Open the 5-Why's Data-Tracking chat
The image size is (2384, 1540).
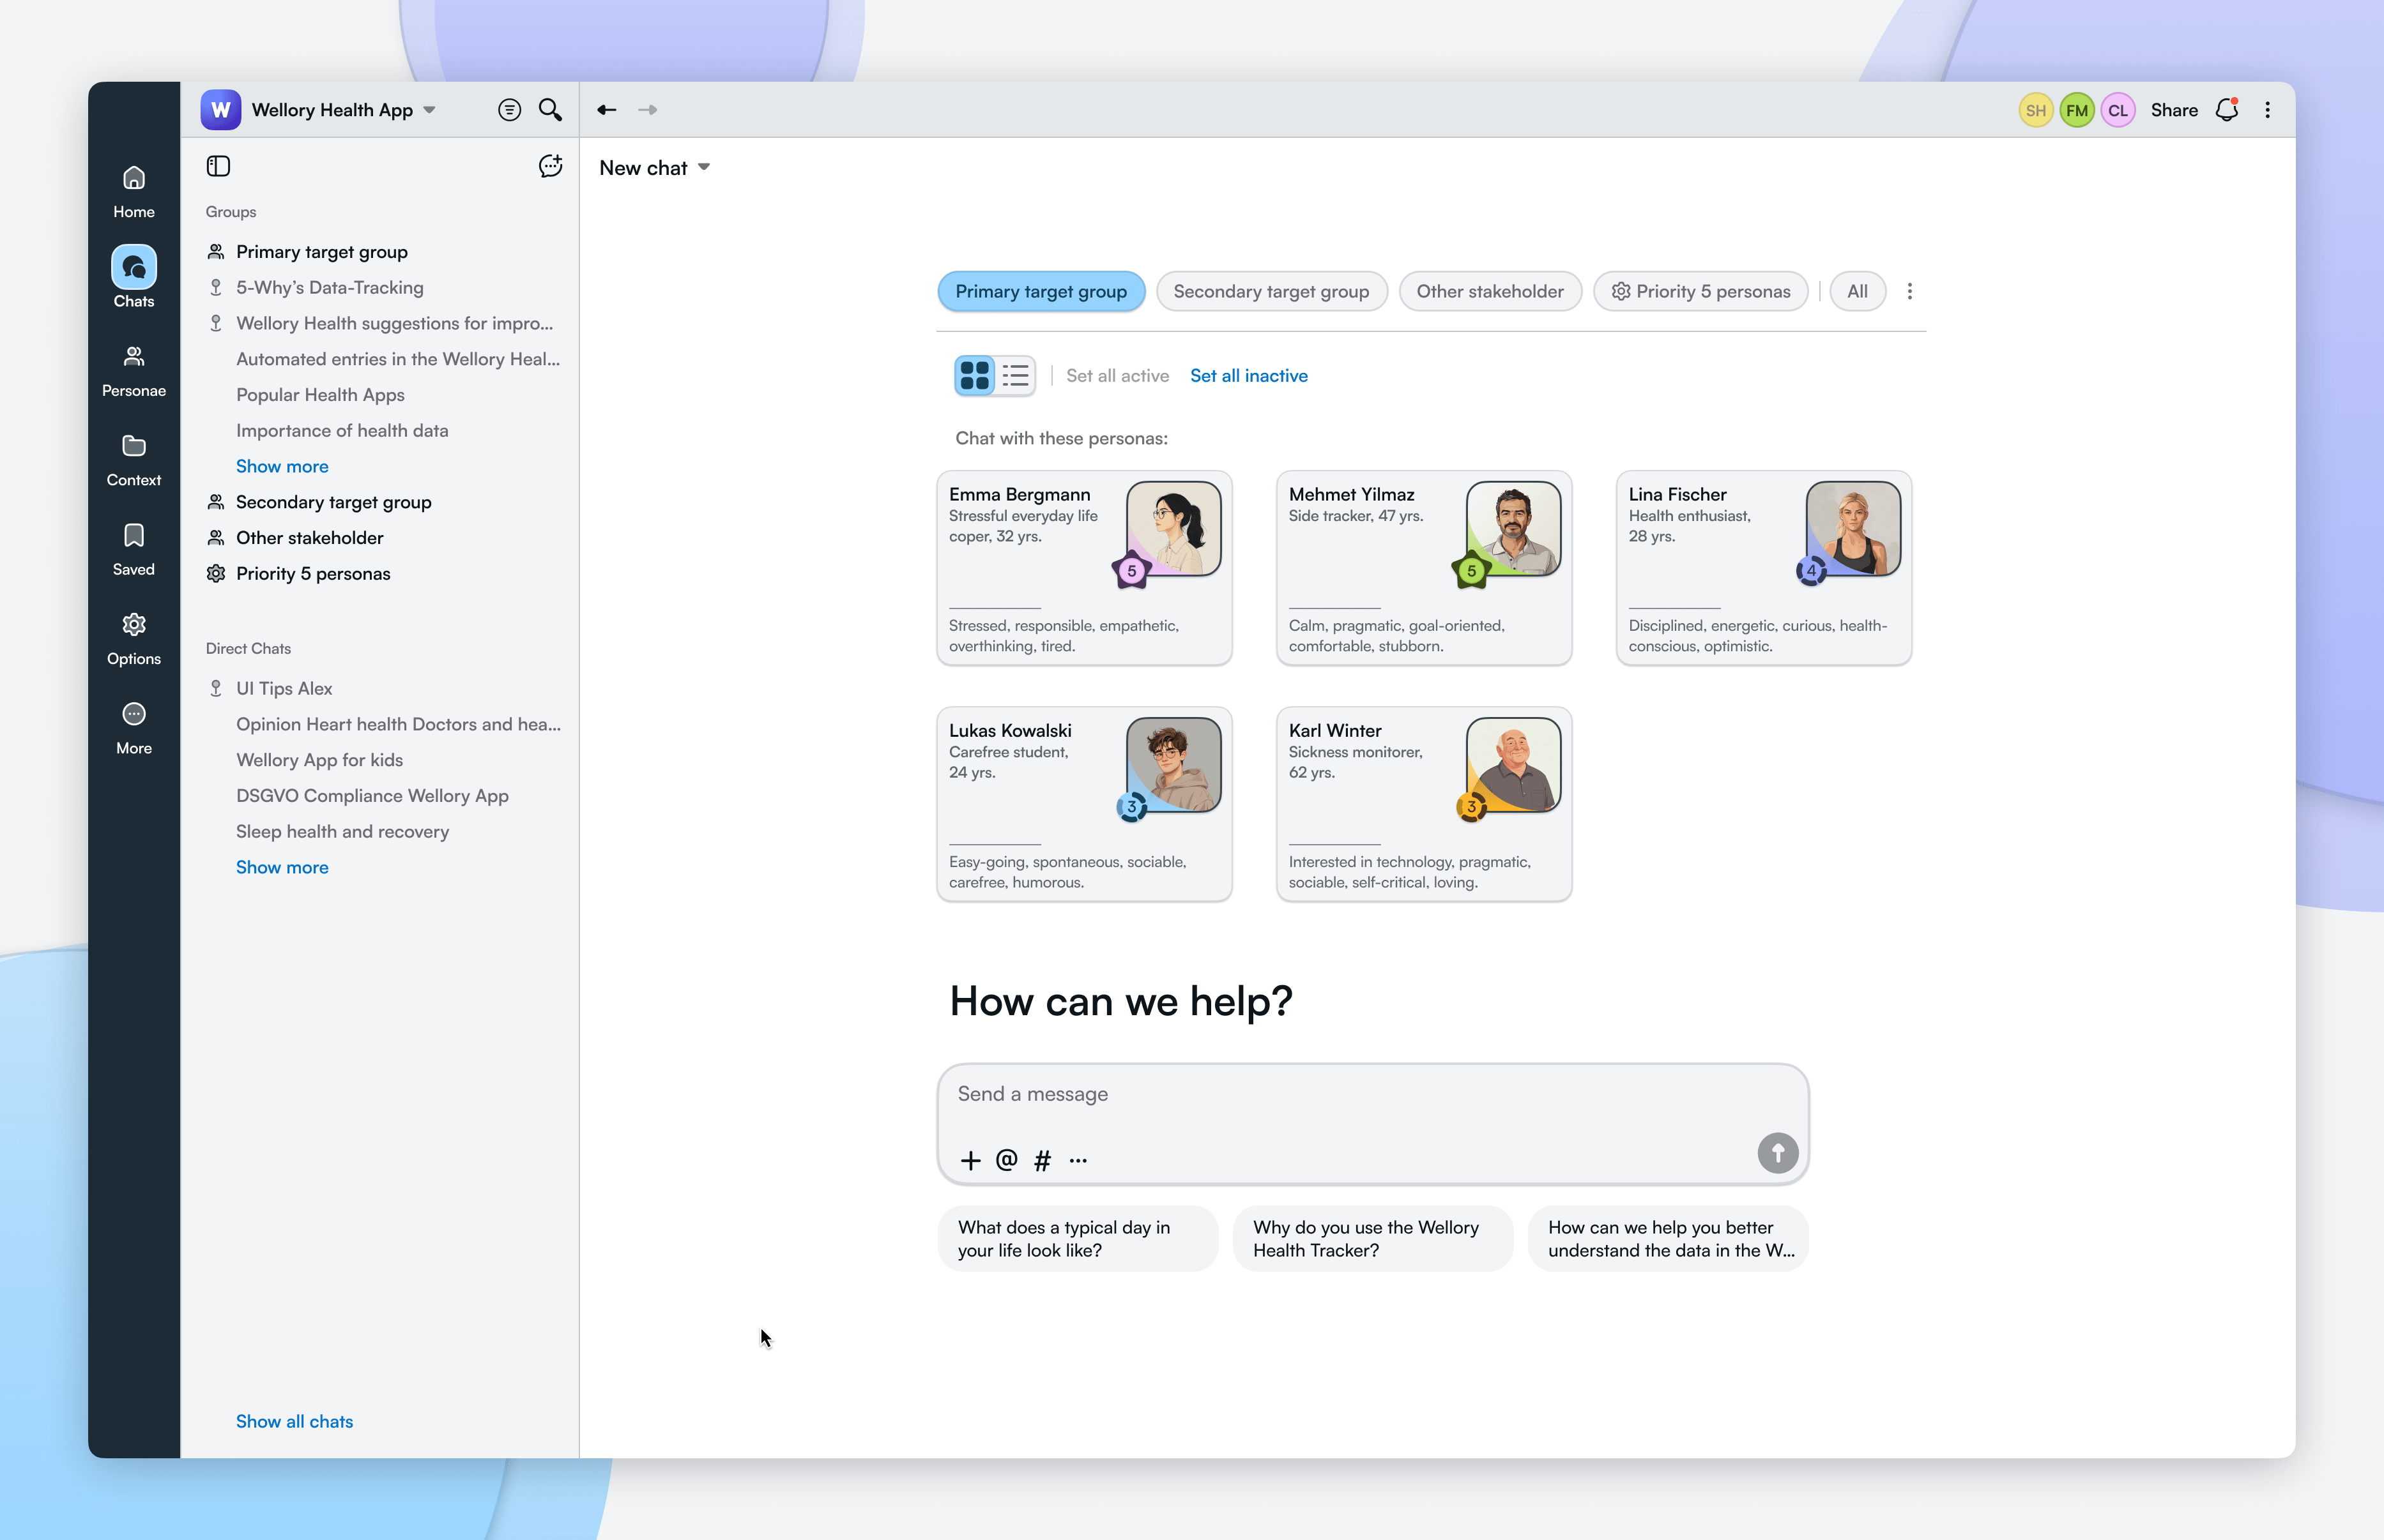[x=329, y=288]
